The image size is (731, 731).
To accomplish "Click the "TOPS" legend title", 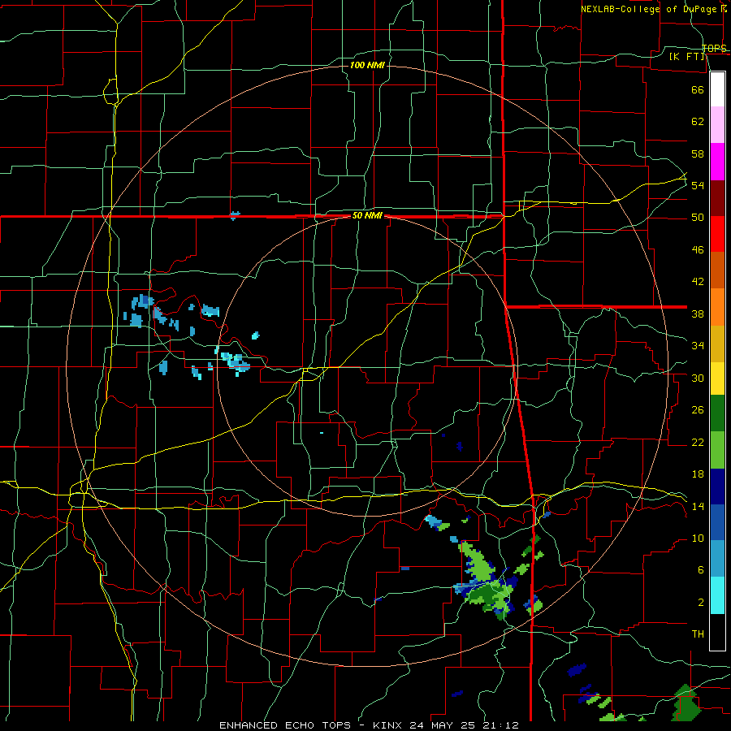I will click(x=714, y=49).
